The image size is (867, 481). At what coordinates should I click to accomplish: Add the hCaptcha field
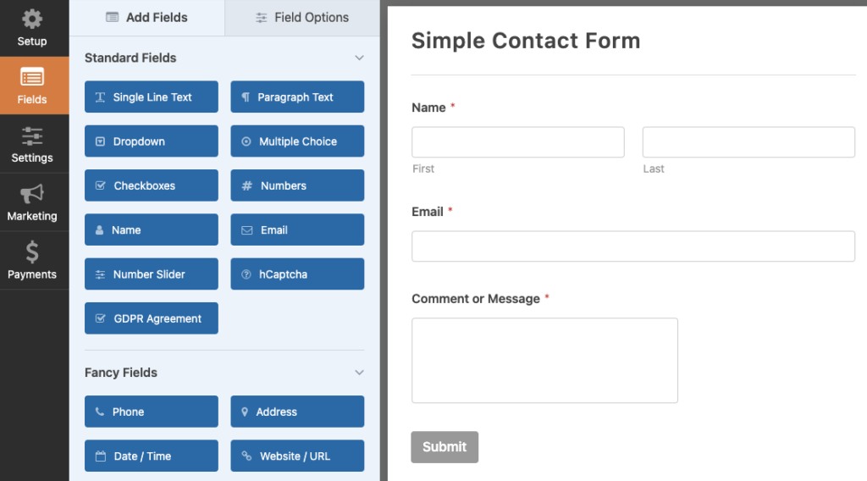point(297,274)
